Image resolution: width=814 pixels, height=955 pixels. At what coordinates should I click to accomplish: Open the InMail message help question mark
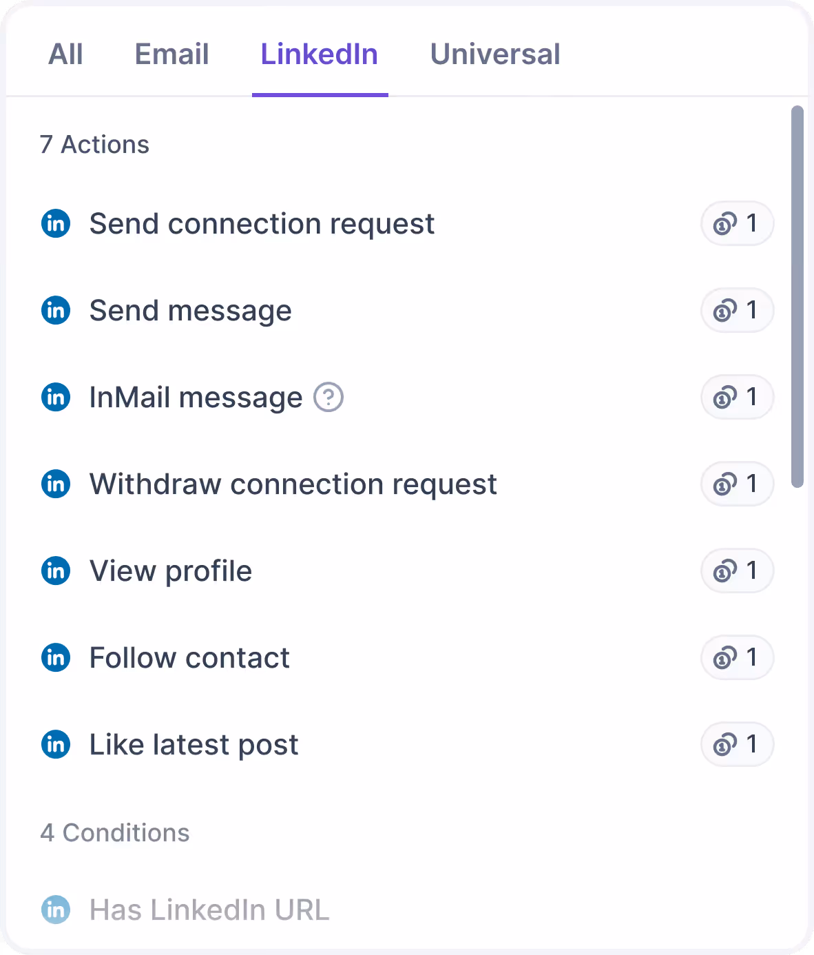pyautogui.click(x=328, y=398)
